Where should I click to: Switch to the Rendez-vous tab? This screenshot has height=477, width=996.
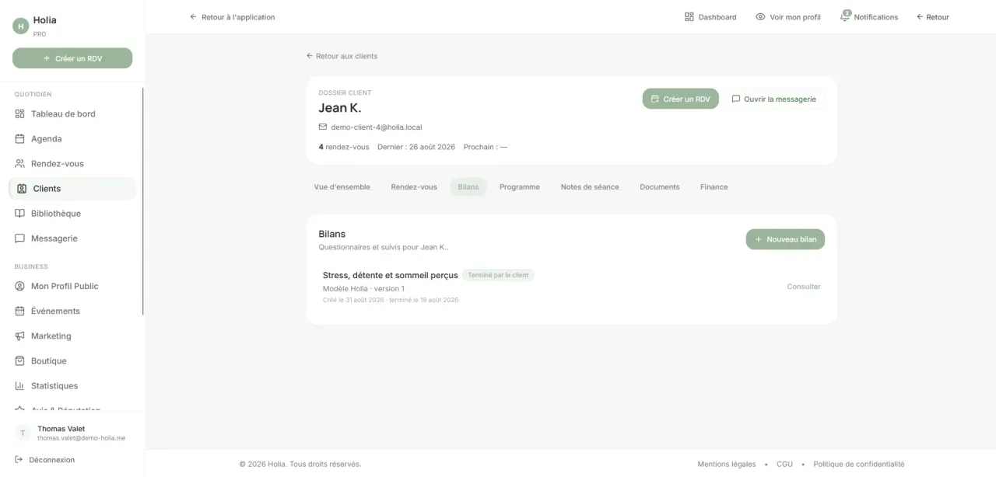coord(414,186)
